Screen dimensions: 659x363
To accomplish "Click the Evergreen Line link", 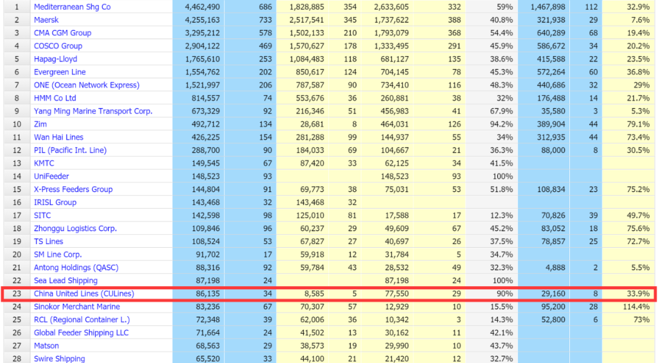I will 60,72.
